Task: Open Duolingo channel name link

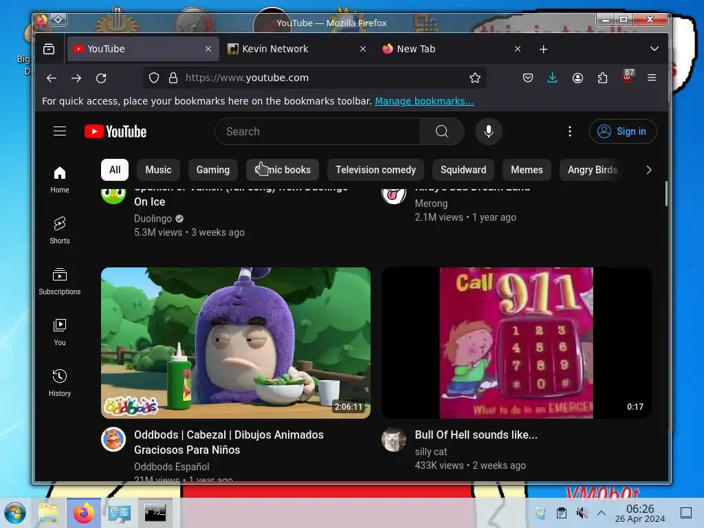Action: click(x=153, y=219)
